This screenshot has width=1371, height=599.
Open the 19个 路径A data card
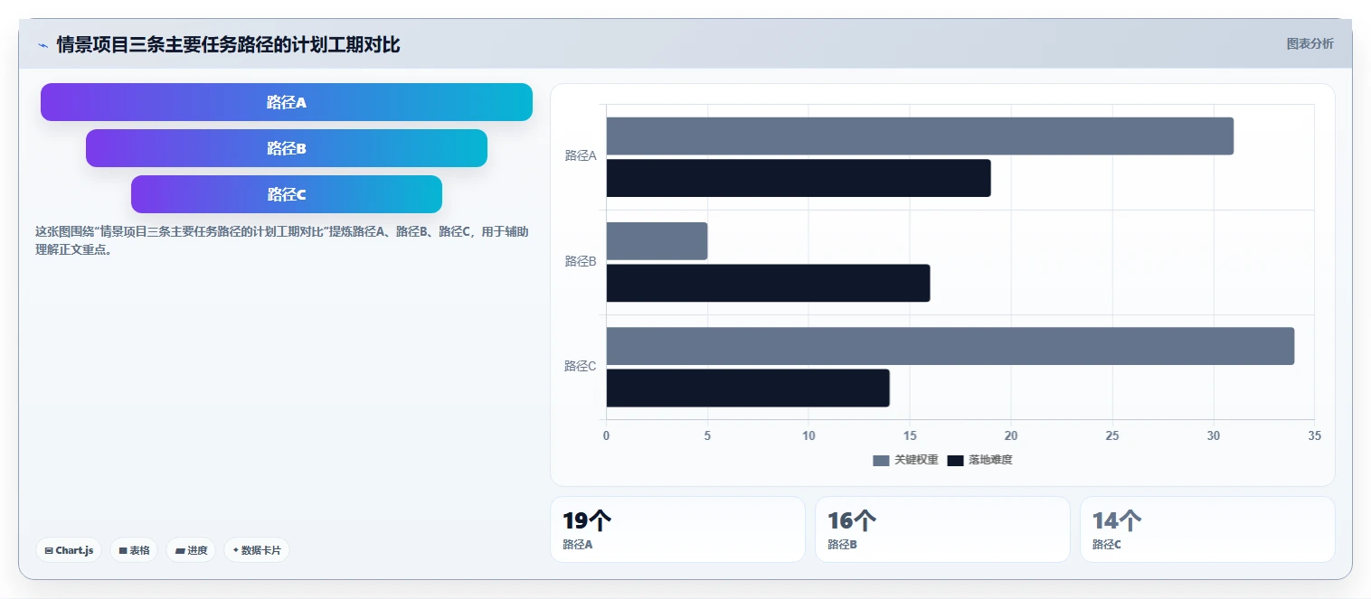click(677, 529)
